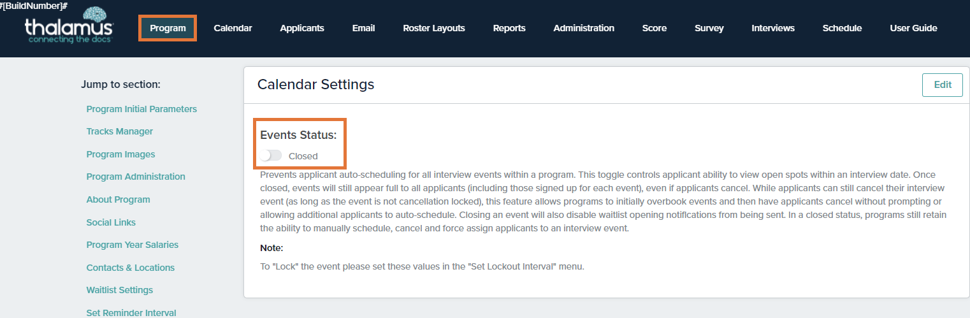Jump to Contacts & Locations section
This screenshot has width=970, height=318.
coord(131,268)
